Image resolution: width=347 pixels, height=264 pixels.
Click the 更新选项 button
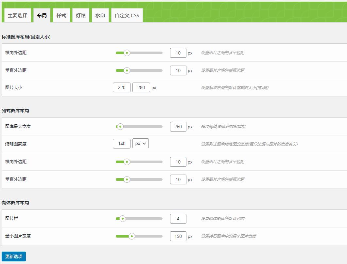click(14, 256)
